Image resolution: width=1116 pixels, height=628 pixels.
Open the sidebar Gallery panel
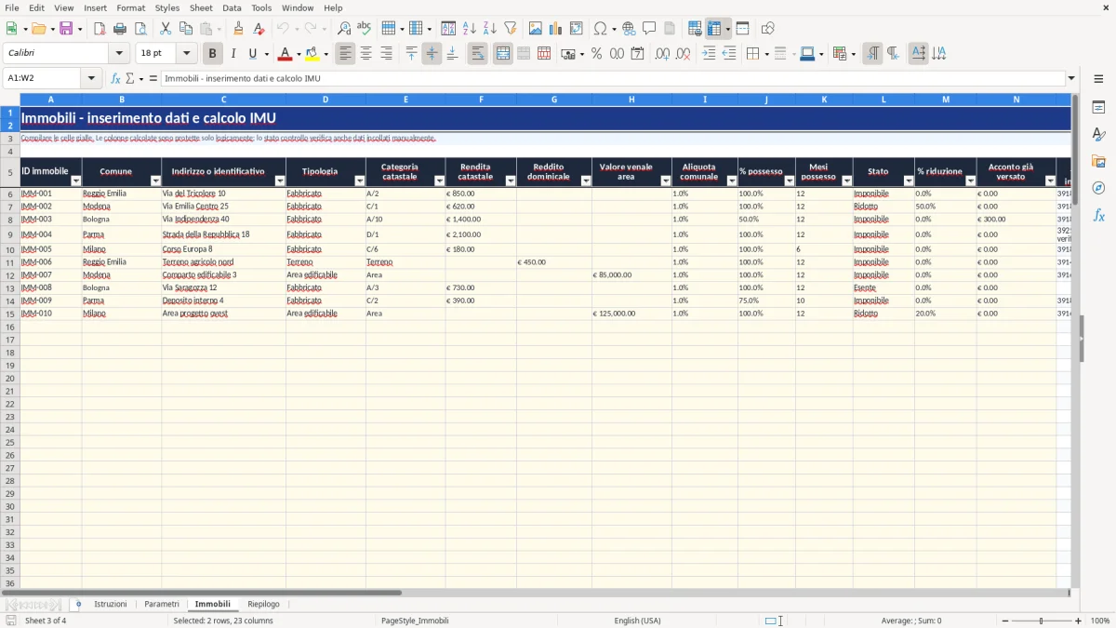click(1098, 161)
